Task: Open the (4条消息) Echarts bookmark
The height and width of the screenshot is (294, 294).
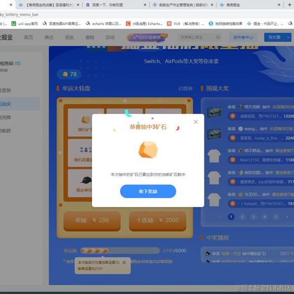Action: click(x=144, y=24)
